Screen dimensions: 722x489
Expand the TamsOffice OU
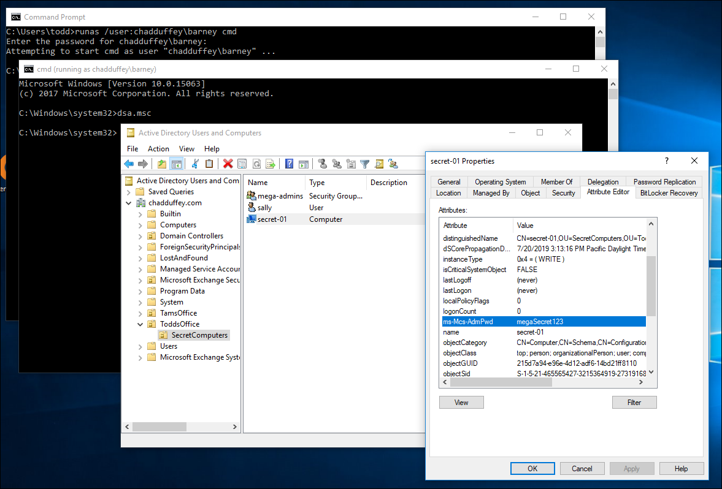pos(140,313)
